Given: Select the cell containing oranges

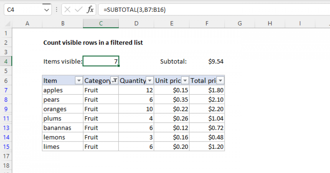Looking at the screenshot, I should point(63,109).
